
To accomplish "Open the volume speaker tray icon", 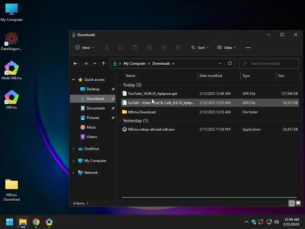I will pos(276,222).
